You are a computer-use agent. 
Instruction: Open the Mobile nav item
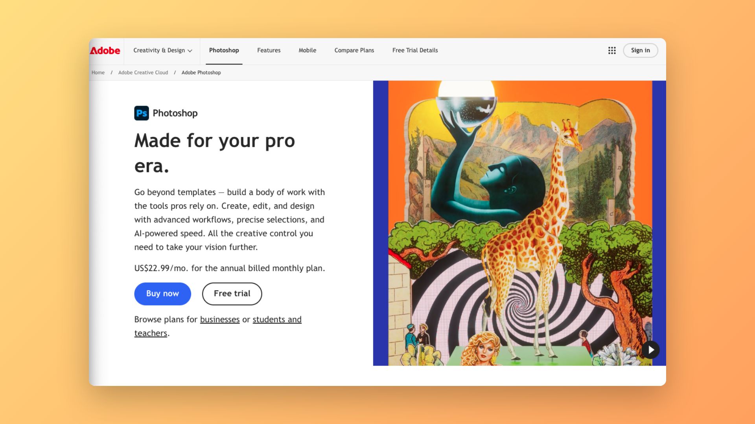click(307, 50)
